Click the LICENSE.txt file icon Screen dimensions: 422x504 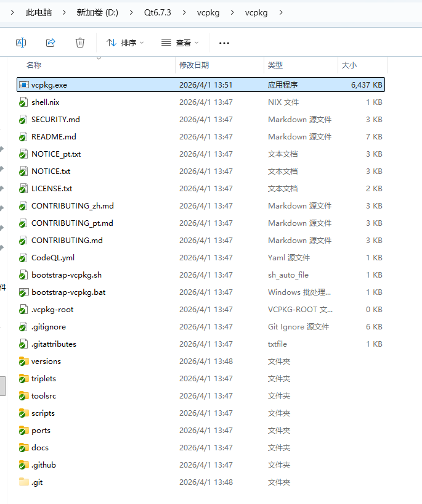(x=23, y=189)
